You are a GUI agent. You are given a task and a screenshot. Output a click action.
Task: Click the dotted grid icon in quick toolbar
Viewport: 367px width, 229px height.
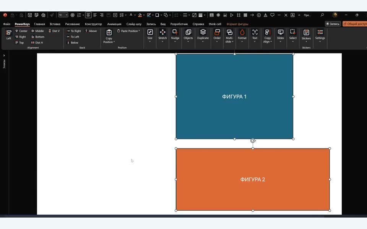(245, 15)
